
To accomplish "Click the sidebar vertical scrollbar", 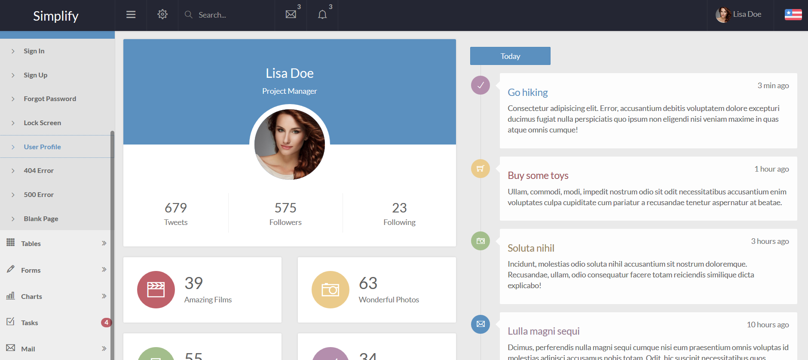I will (x=112, y=245).
